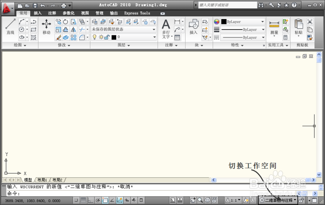Open the 未保存的图层状态 layer state dropdown

(124, 29)
